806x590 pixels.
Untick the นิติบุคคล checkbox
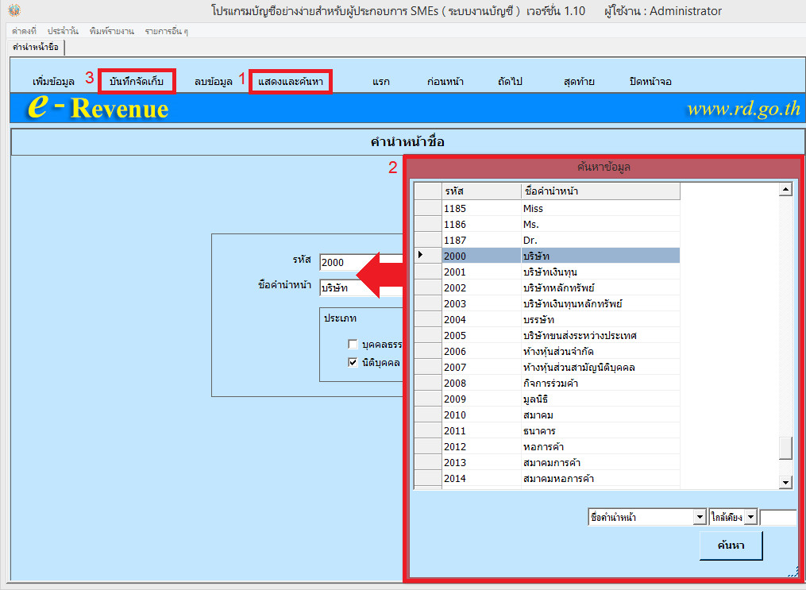pyautogui.click(x=353, y=362)
